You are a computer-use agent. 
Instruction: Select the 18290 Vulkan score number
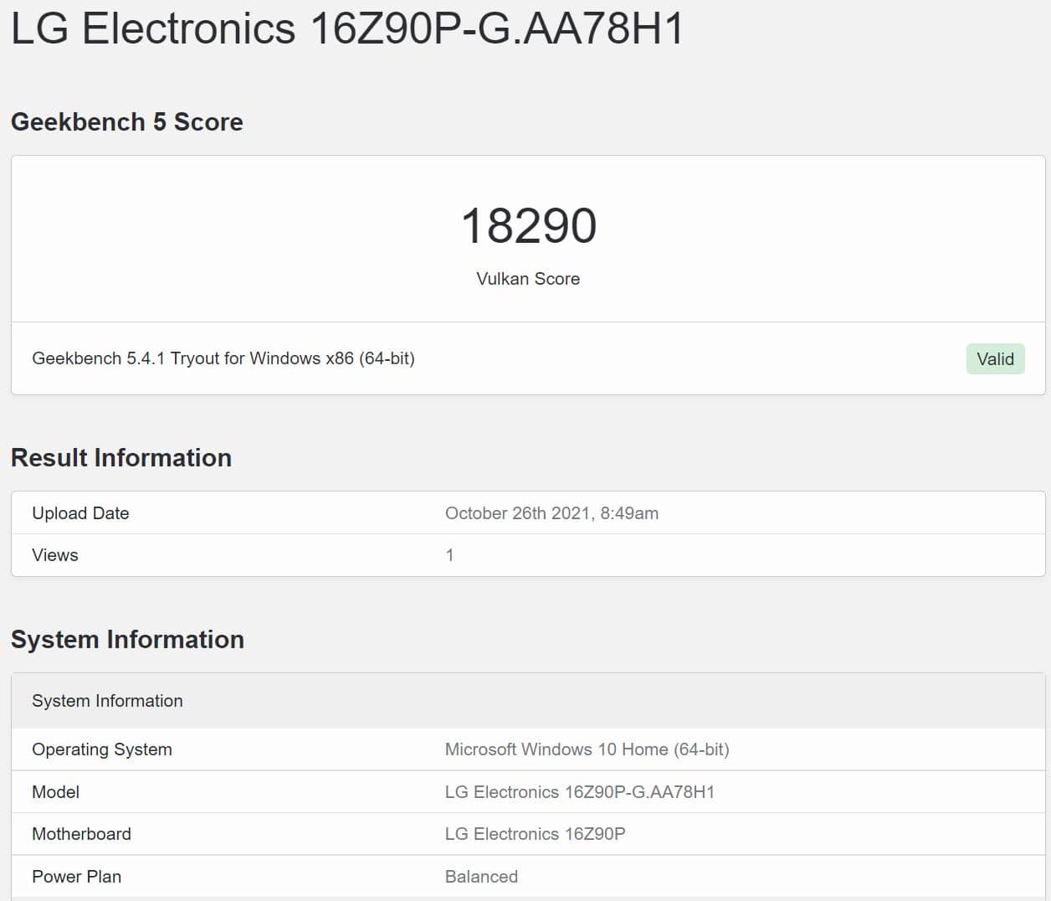(x=528, y=226)
